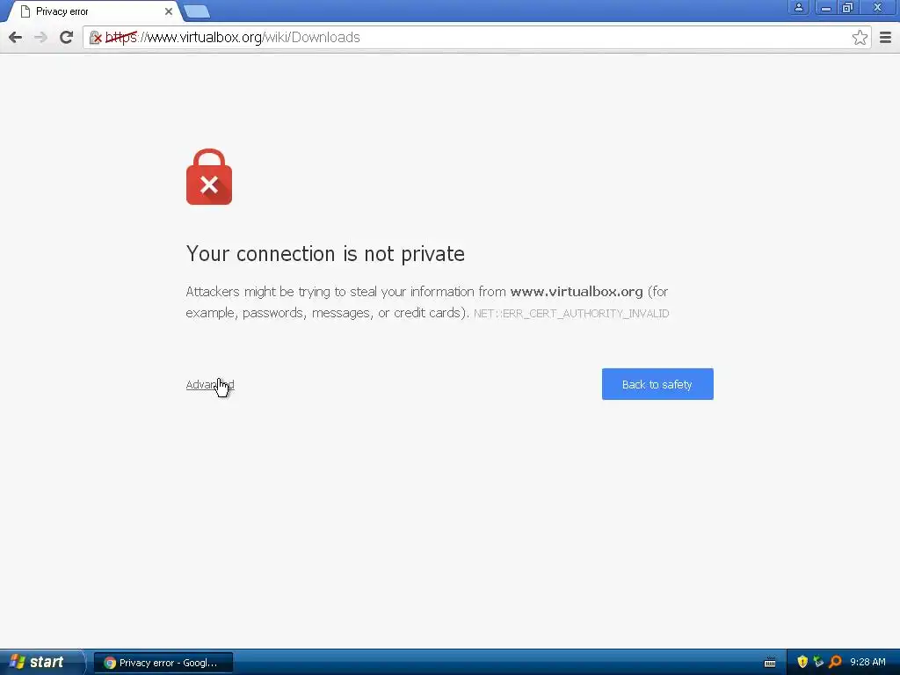Click the NET::ERR_CERT_AUTHORITY_INVALID error code
900x675 pixels.
(x=571, y=314)
